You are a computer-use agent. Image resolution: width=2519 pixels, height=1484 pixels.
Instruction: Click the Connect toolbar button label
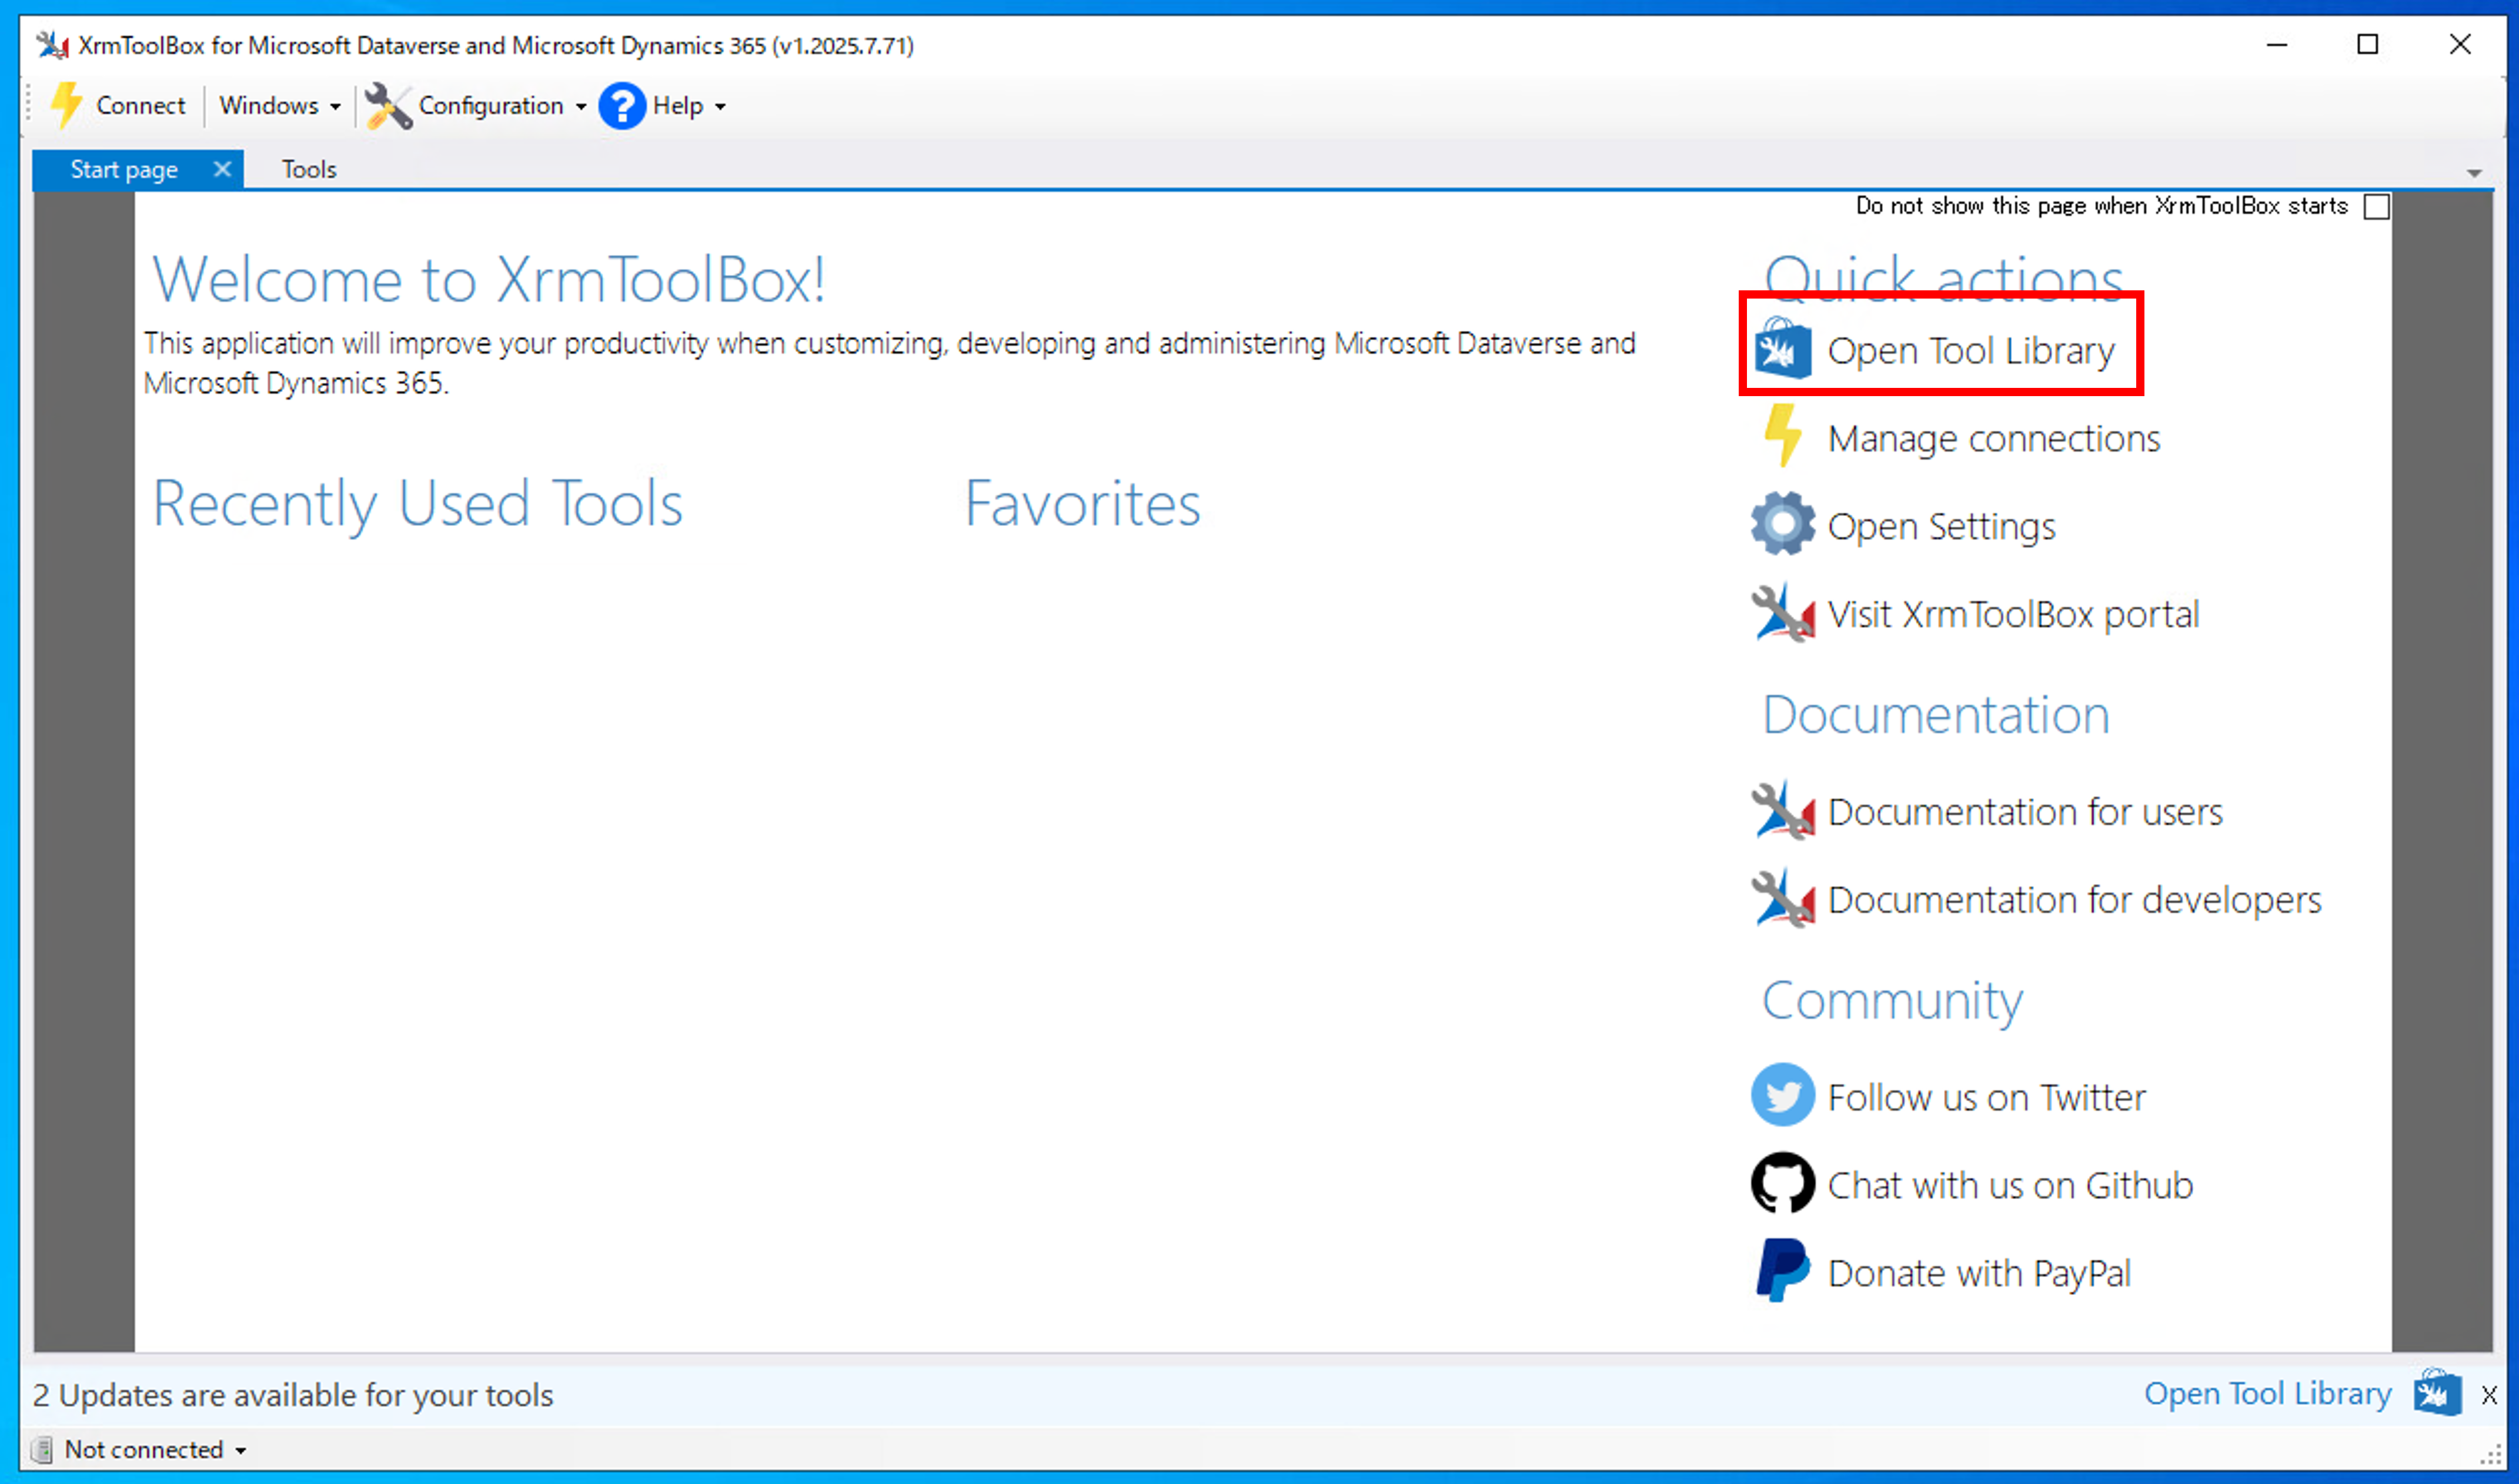140,105
